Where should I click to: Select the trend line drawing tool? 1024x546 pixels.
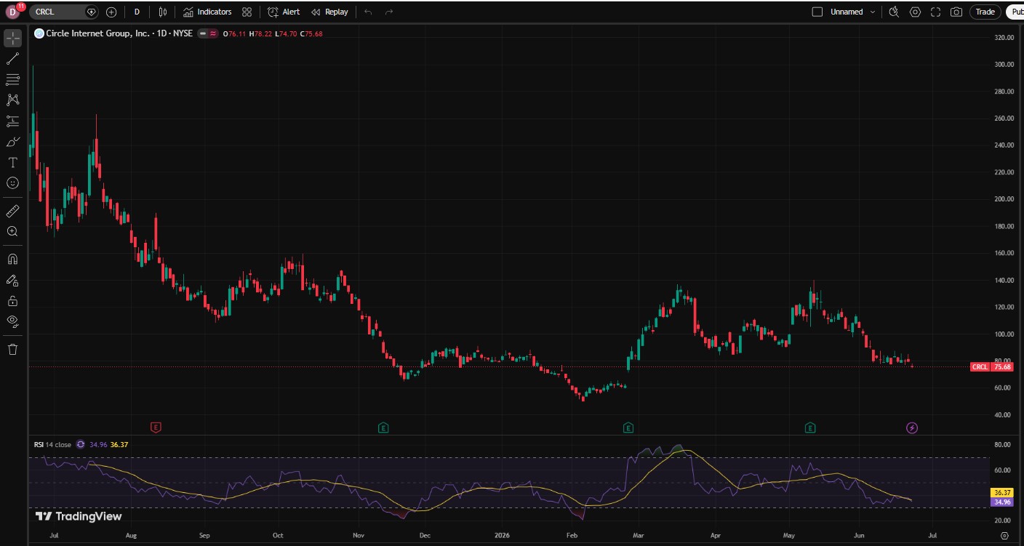pyautogui.click(x=13, y=59)
